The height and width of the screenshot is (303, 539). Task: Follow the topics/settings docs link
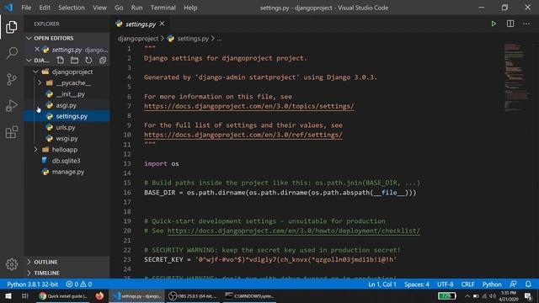pyautogui.click(x=249, y=106)
